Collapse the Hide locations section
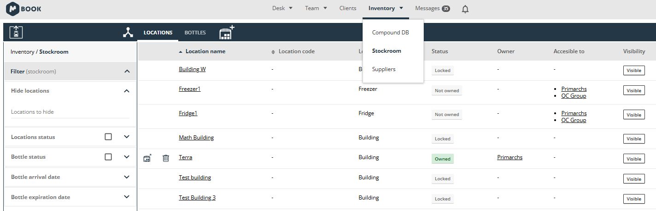The height and width of the screenshot is (211, 656). 127,91
